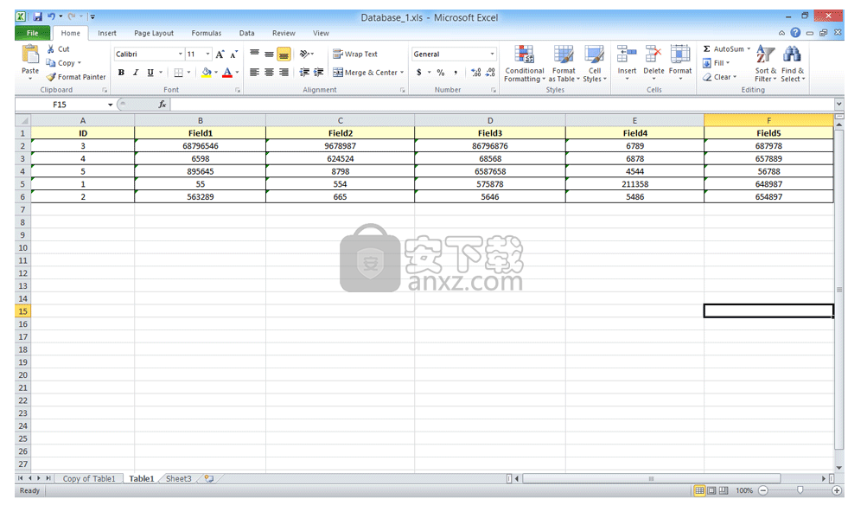Click the Insert Function fx icon

[162, 104]
